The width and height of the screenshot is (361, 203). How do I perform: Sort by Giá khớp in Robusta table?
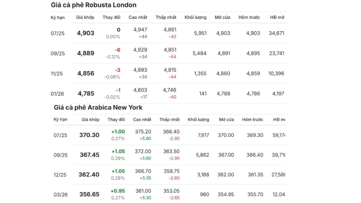84,17
